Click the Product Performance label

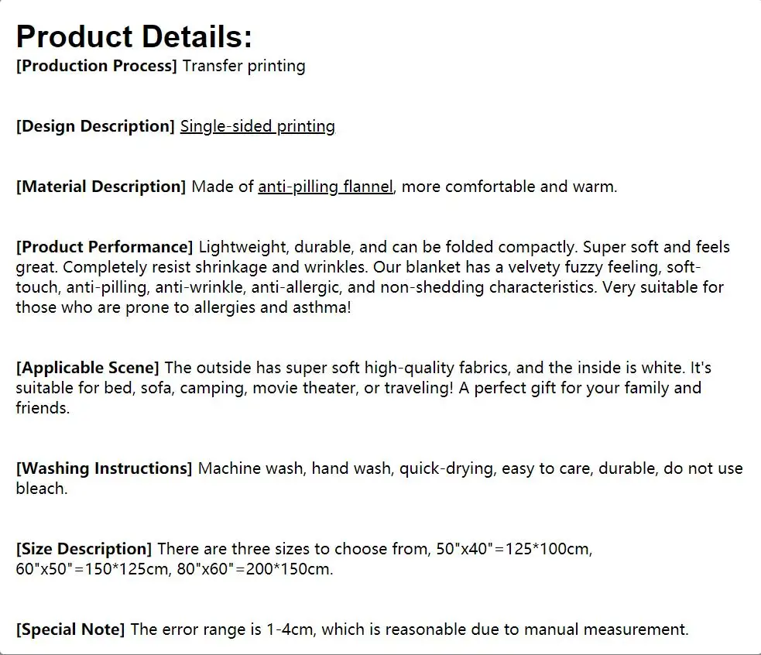(105, 247)
